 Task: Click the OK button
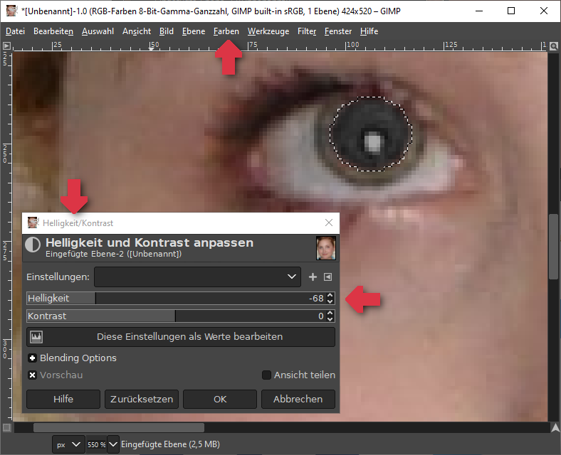tap(220, 399)
